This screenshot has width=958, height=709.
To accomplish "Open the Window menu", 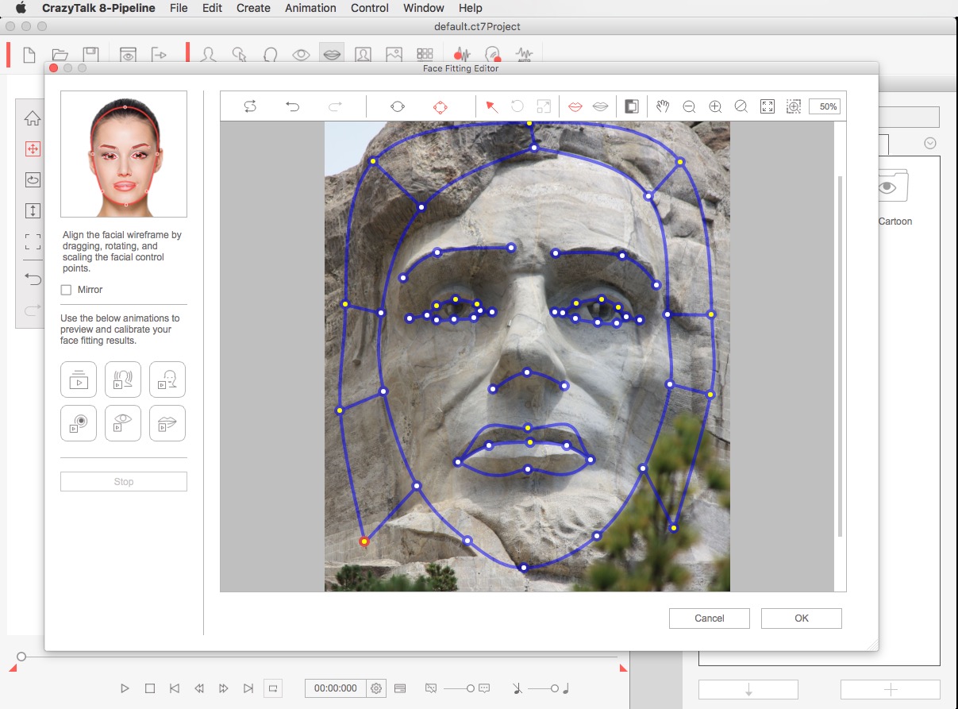I will coord(424,8).
